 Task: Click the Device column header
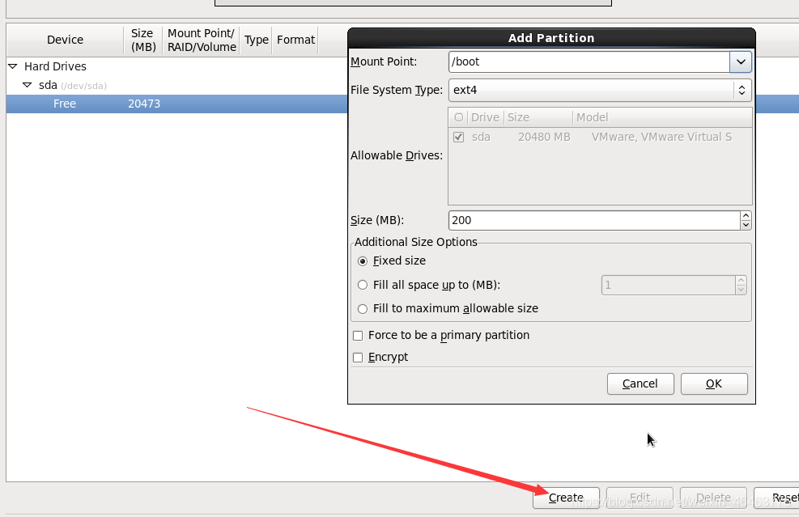coord(65,40)
